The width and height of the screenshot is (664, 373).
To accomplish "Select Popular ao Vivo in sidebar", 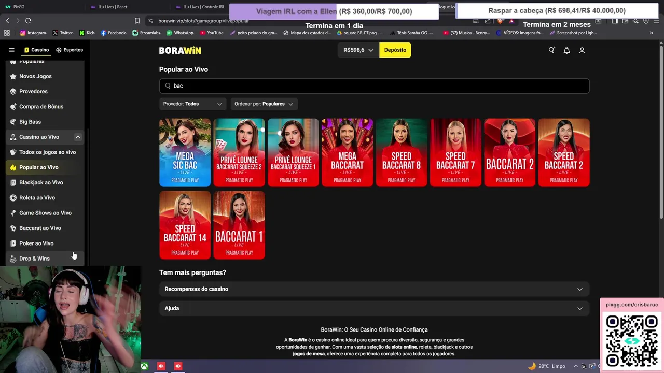I will pyautogui.click(x=45, y=167).
